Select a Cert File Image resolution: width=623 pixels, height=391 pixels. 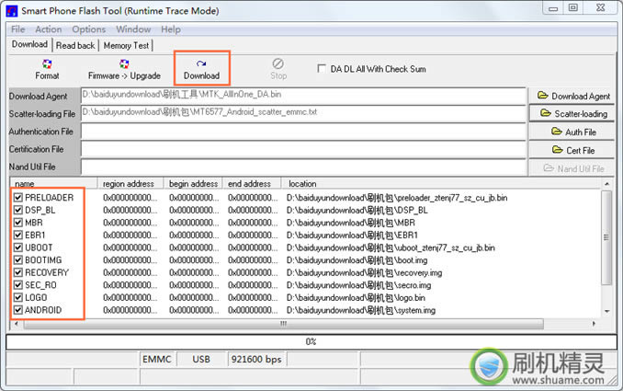(573, 150)
